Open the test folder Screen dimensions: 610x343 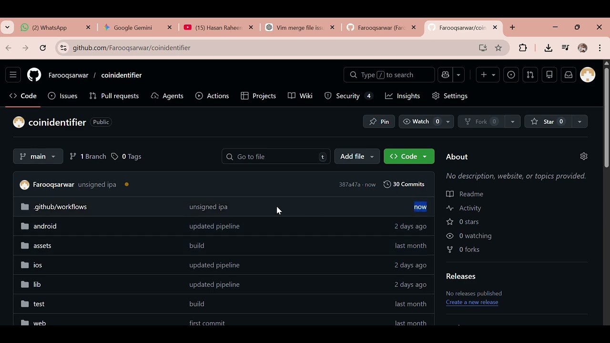39,304
